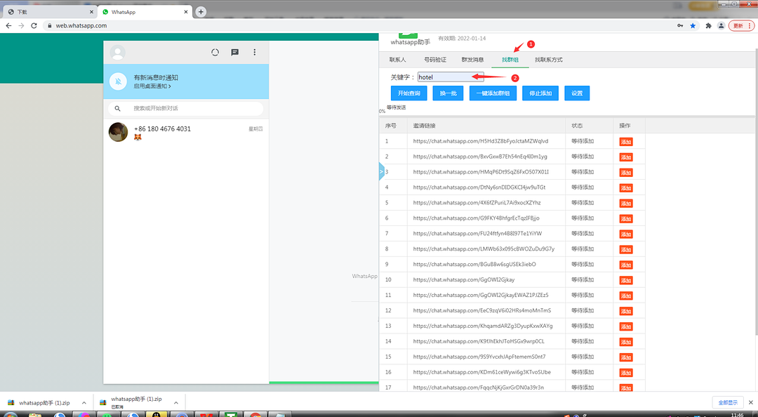This screenshot has height=417, width=758.
Task: Start a new chat via message icon
Action: point(235,52)
